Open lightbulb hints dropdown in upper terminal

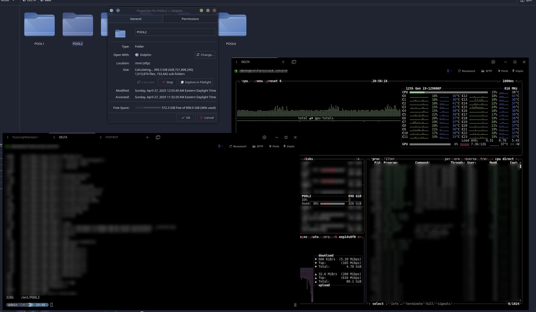[449, 71]
